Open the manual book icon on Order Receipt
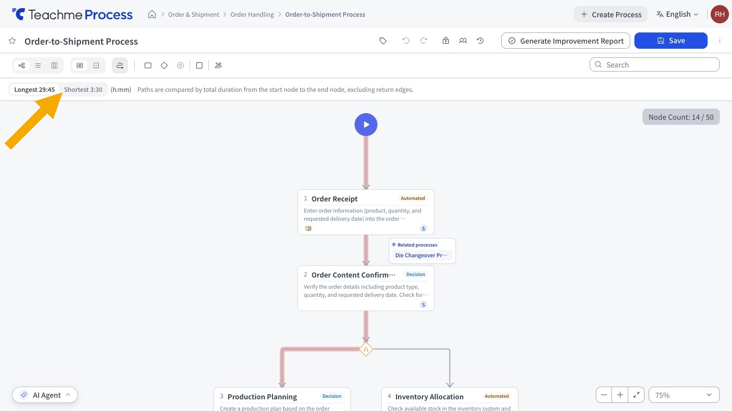The image size is (732, 411). [x=308, y=228]
